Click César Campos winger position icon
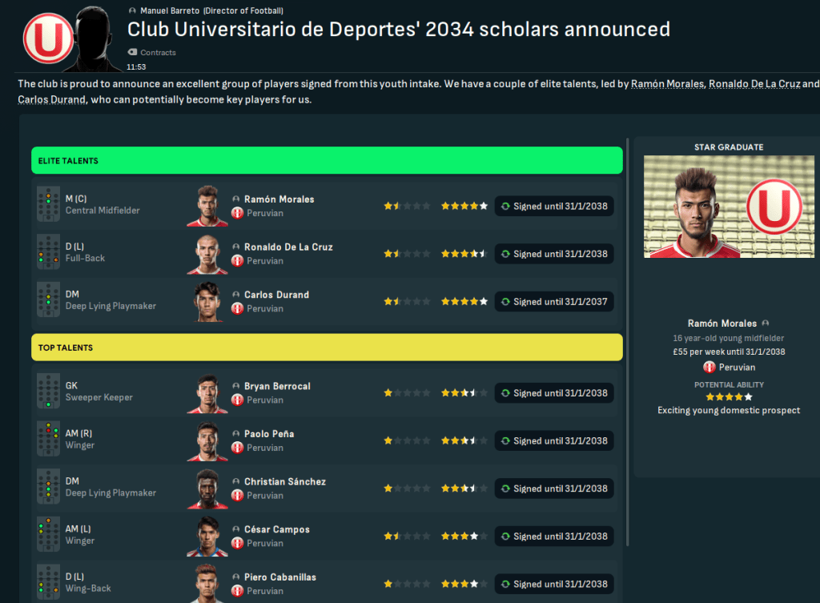This screenshot has height=603, width=820. pyautogui.click(x=48, y=536)
